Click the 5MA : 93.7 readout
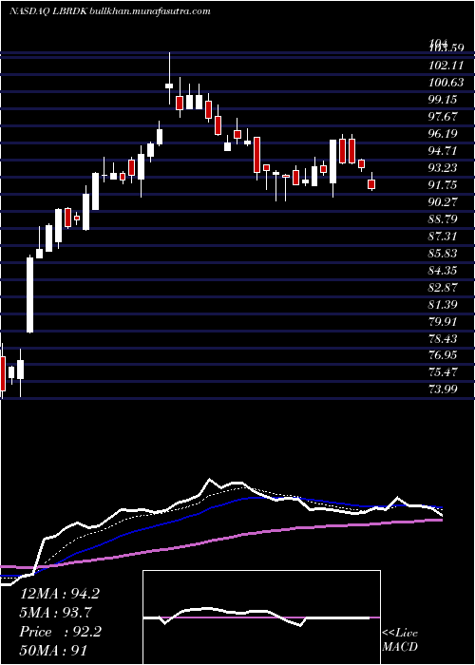 [x=56, y=613]
